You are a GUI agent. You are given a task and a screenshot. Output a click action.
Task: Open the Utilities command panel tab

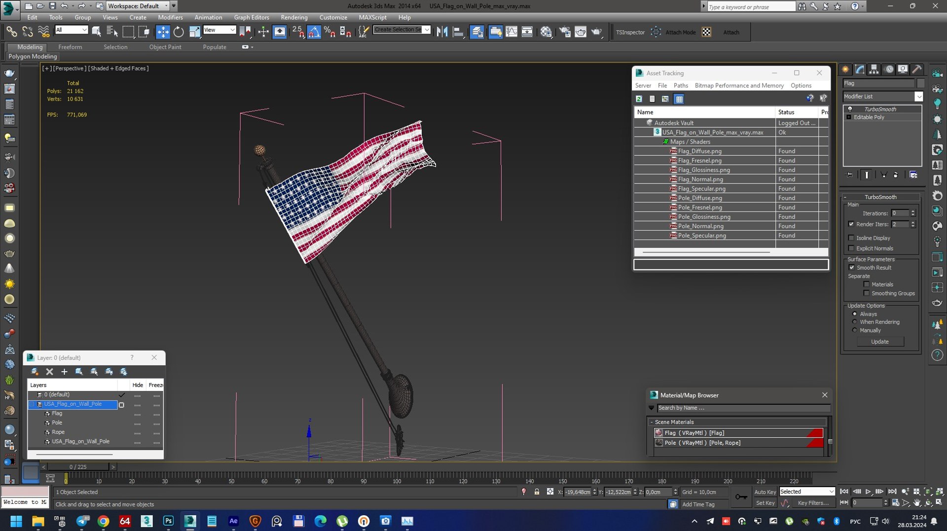point(917,70)
